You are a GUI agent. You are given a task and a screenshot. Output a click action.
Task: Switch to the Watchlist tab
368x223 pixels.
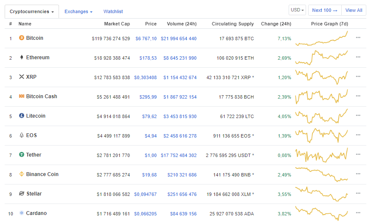[113, 11]
